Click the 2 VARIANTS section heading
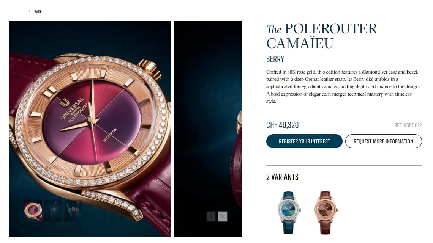The image size is (433, 243). tap(282, 177)
